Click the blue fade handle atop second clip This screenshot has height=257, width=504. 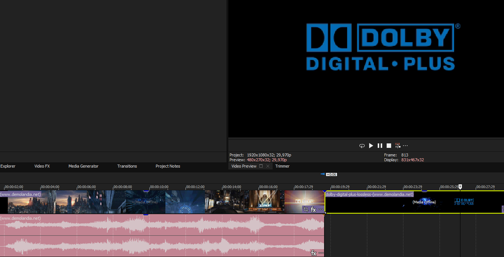click(x=424, y=191)
